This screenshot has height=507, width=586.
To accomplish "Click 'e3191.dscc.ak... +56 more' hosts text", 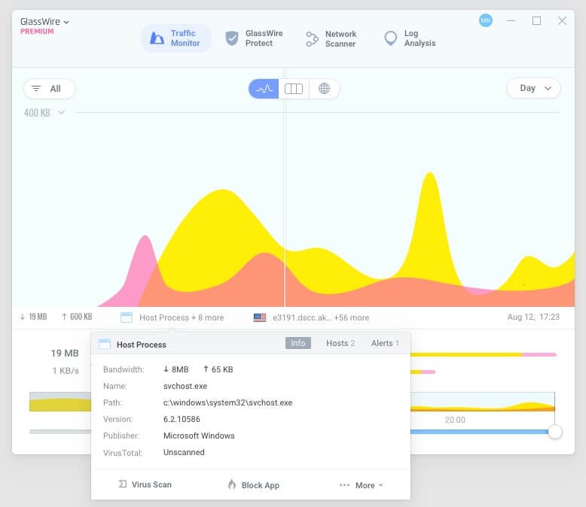I will [321, 317].
